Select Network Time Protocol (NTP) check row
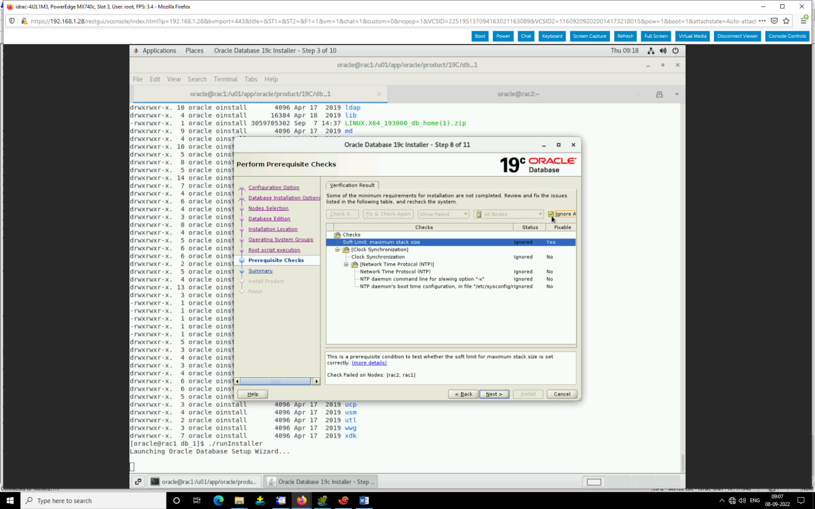Image resolution: width=815 pixels, height=509 pixels. pyautogui.click(x=450, y=272)
